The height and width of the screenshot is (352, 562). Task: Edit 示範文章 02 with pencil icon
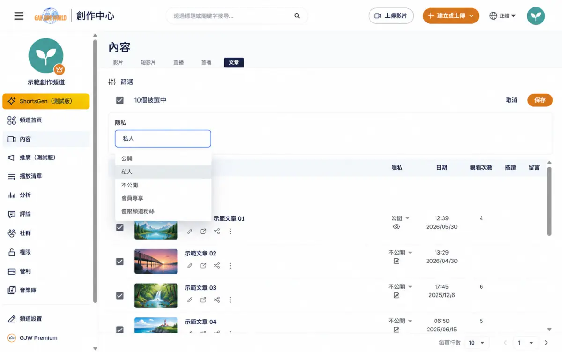click(x=190, y=266)
